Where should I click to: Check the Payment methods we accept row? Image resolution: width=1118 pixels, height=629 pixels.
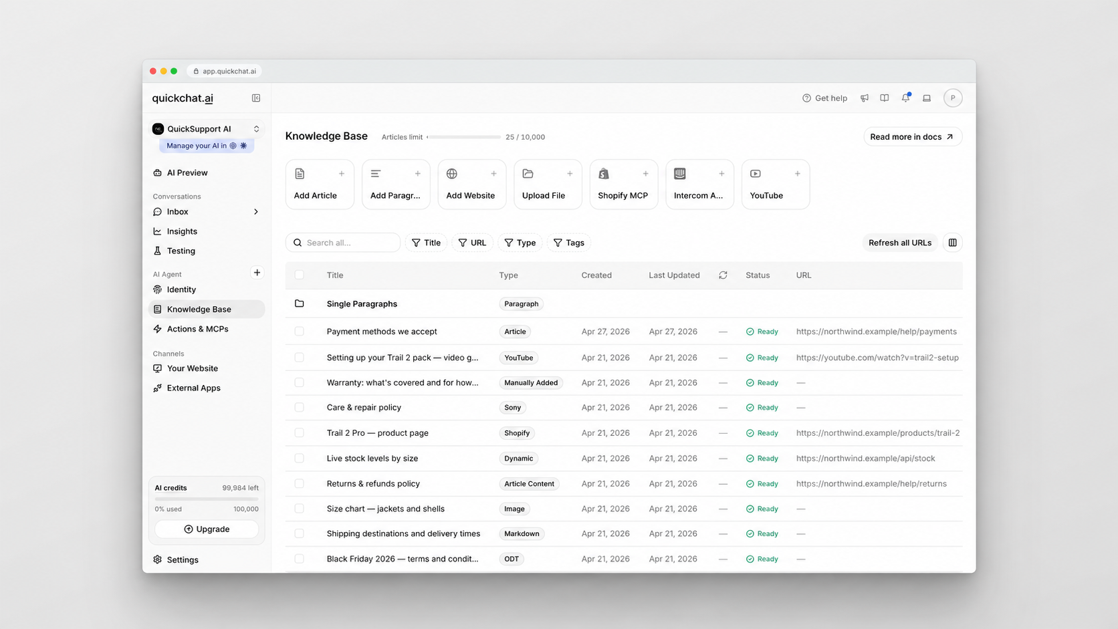tap(300, 332)
